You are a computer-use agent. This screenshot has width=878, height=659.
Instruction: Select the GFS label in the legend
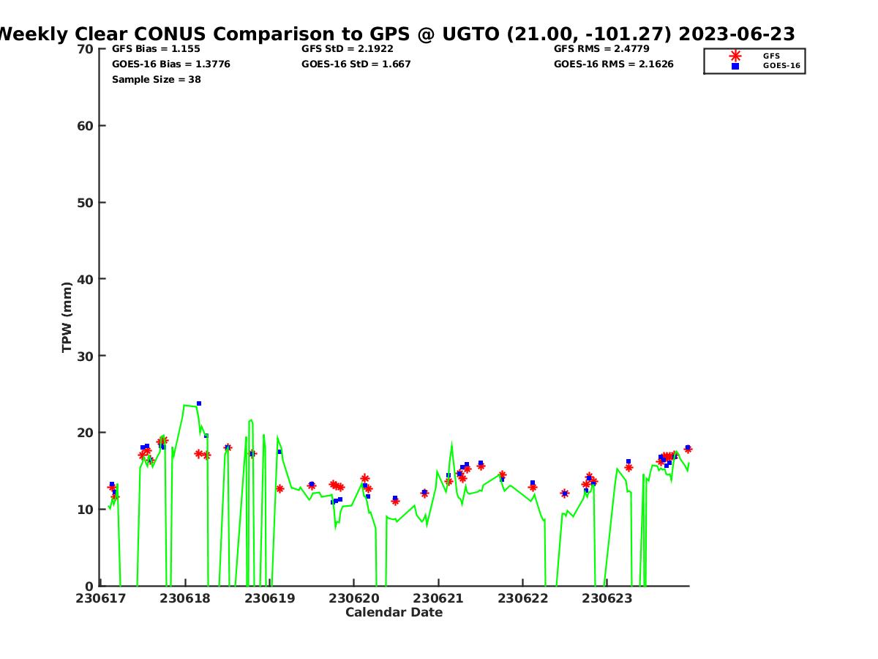tap(771, 56)
